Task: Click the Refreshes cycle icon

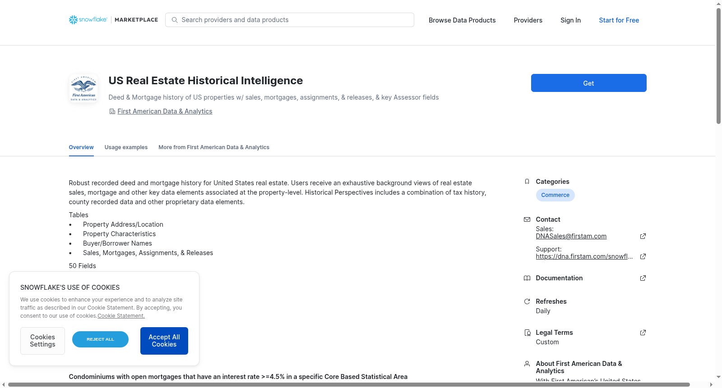Action: [527, 301]
